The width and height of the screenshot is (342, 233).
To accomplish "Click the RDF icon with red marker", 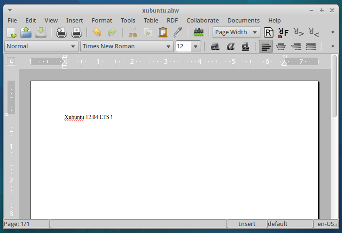I will pyautogui.click(x=283, y=32).
